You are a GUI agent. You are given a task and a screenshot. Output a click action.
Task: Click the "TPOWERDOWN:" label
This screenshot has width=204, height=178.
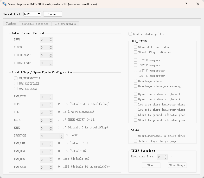[22, 63]
